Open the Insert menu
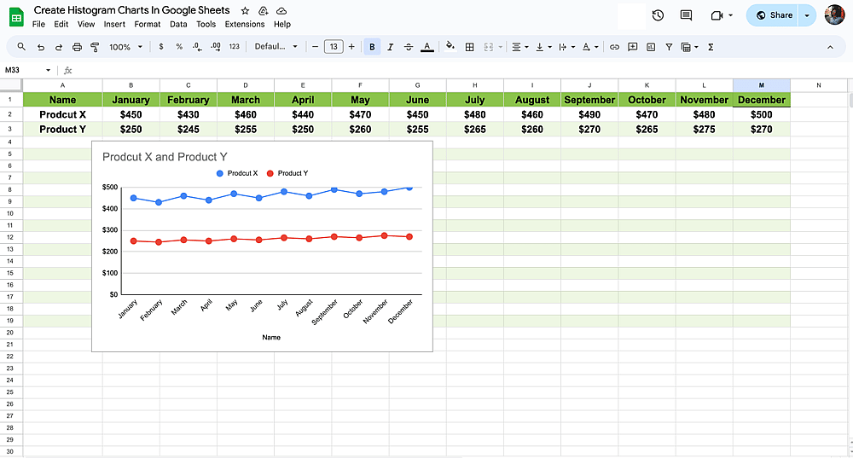Viewport: 853px width, 458px height. tap(114, 25)
